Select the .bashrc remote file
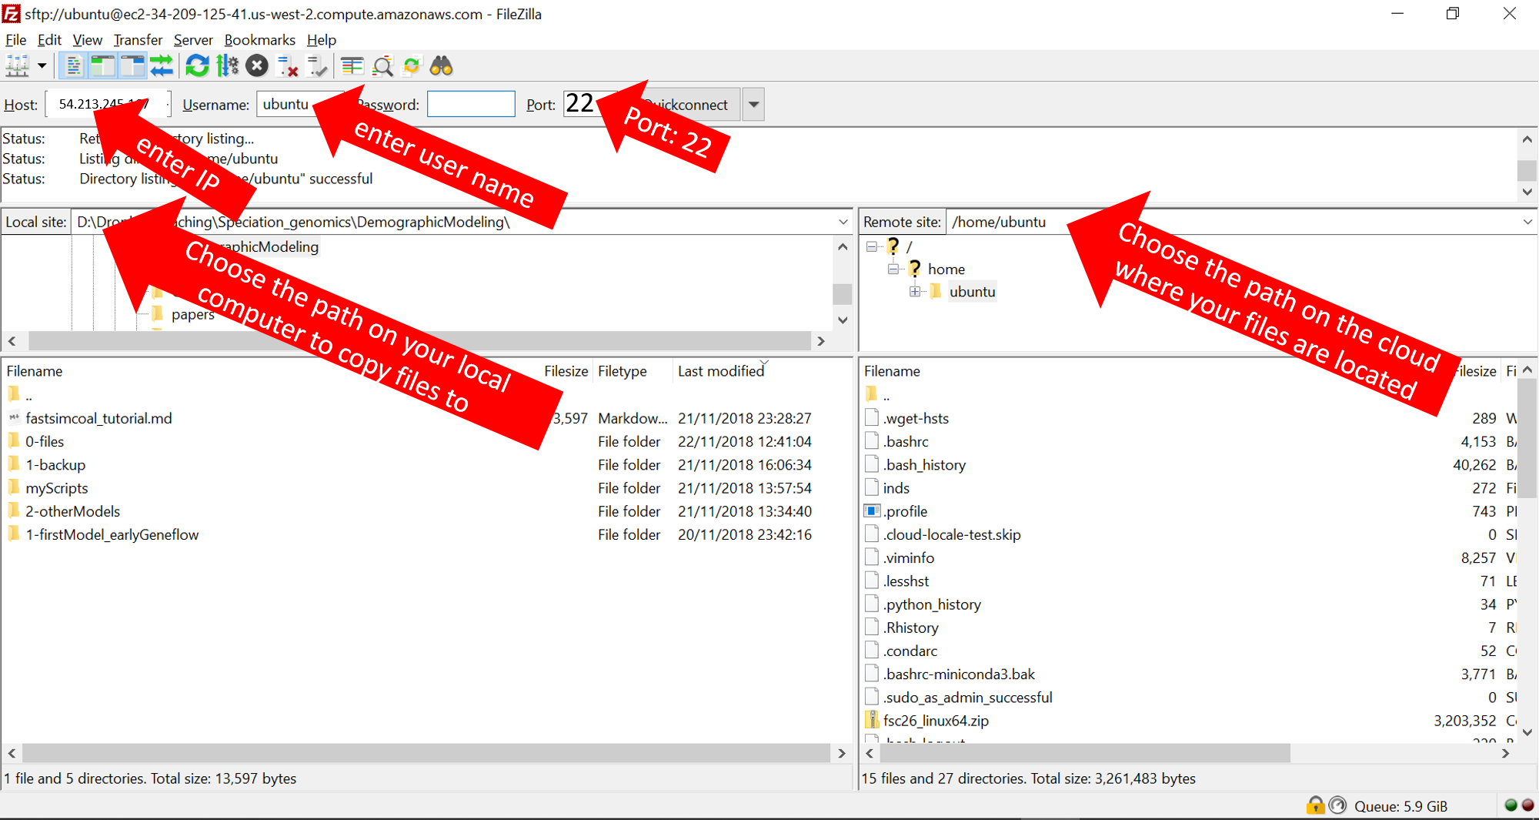Image resolution: width=1539 pixels, height=820 pixels. pos(906,441)
